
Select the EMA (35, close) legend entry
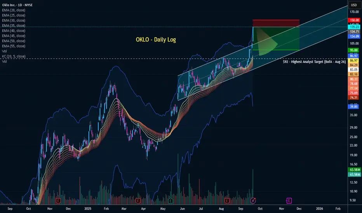click(x=14, y=26)
